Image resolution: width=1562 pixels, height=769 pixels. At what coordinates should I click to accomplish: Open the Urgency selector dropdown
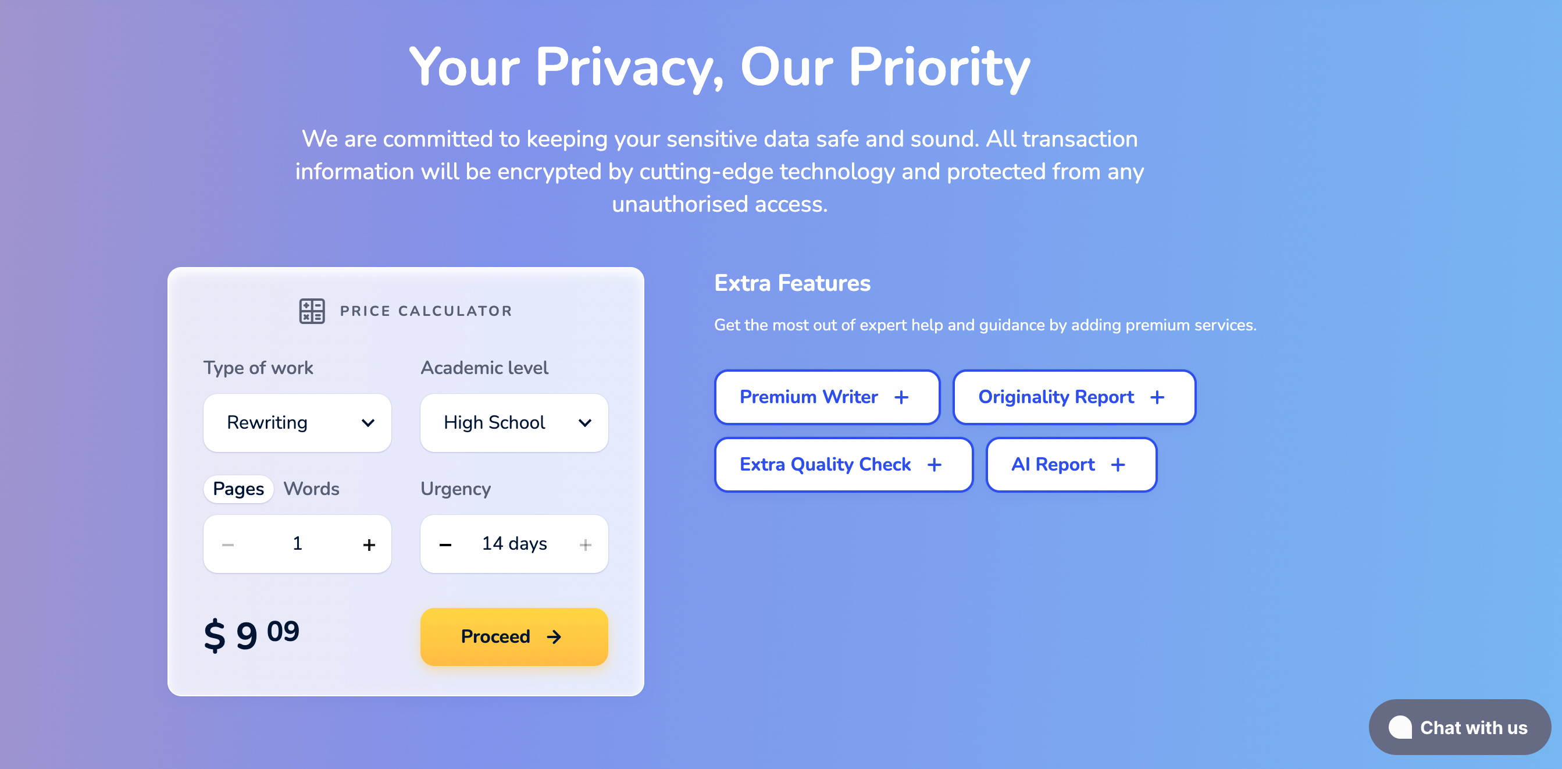point(514,544)
